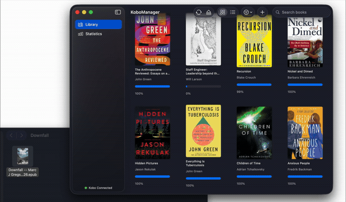Open the Recursion book cover

(254, 40)
